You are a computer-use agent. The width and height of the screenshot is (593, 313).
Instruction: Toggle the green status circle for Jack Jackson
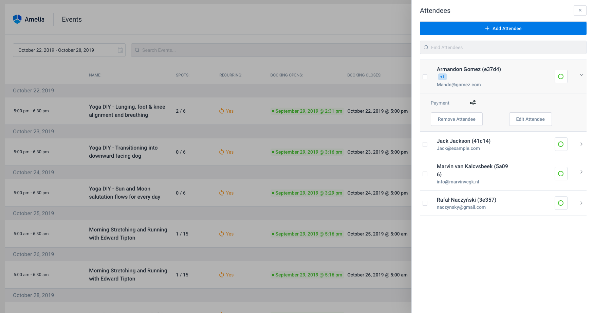click(x=561, y=144)
